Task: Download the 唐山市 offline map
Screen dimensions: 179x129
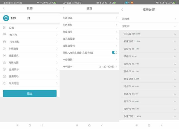Action: click(175, 71)
